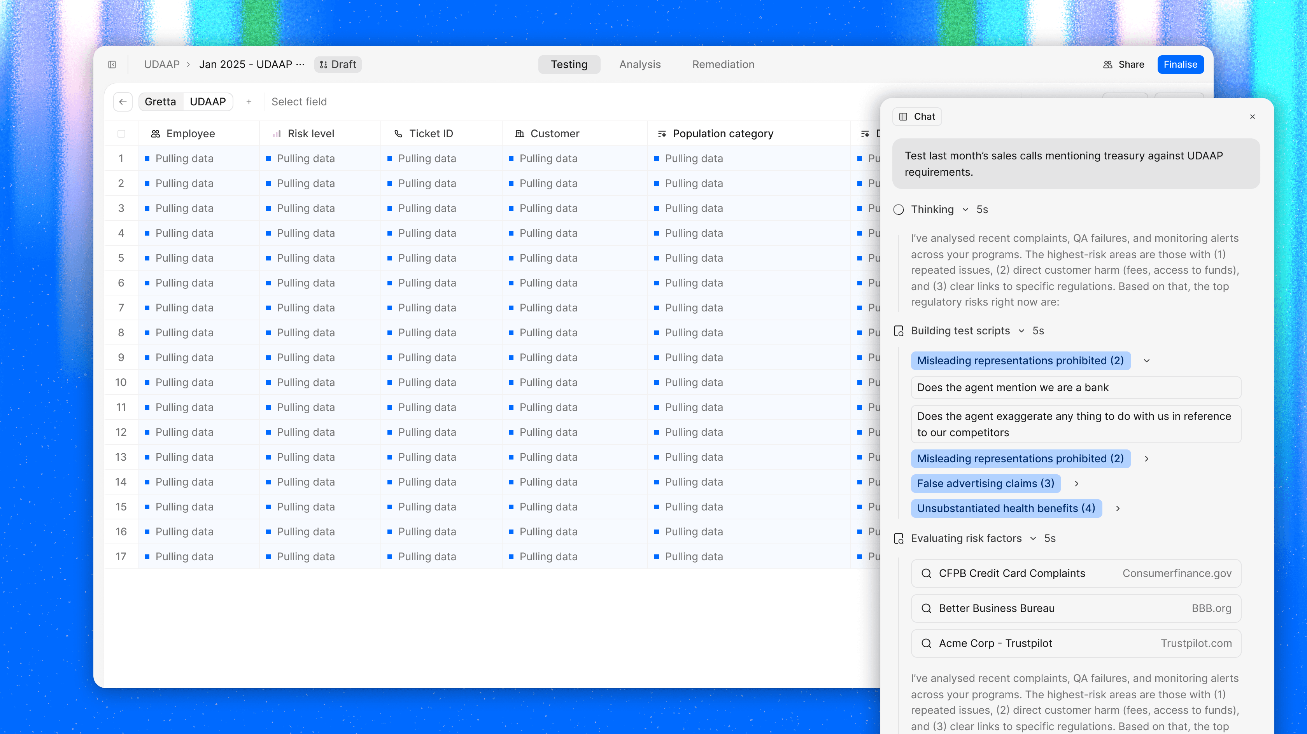Expand the Unsubstantiated health benefits group

[x=1117, y=508]
